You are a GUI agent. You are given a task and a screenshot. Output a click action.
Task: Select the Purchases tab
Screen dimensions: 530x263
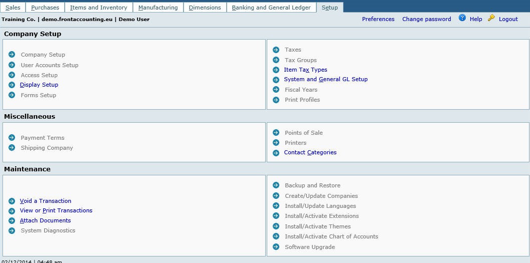tap(45, 8)
